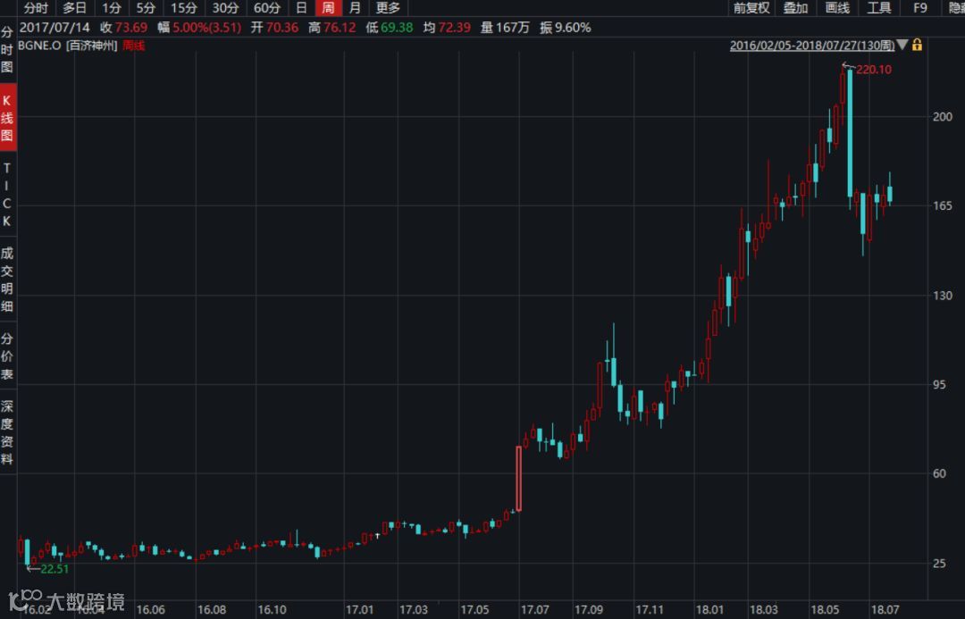This screenshot has height=619, width=965.
Task: Click the 60 price axis label
Action: coord(939,473)
